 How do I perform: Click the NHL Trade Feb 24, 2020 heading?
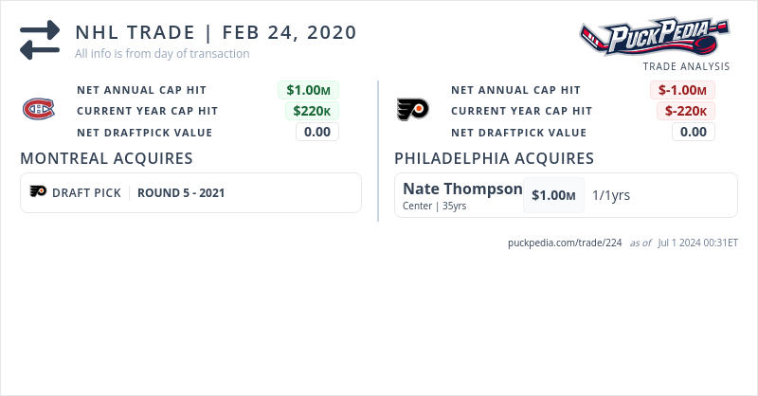[216, 32]
